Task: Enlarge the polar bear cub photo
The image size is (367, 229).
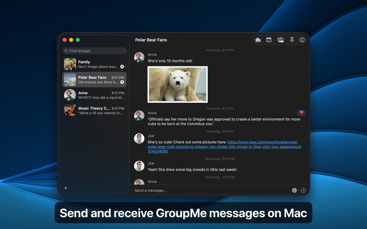Action: pyautogui.click(x=177, y=84)
